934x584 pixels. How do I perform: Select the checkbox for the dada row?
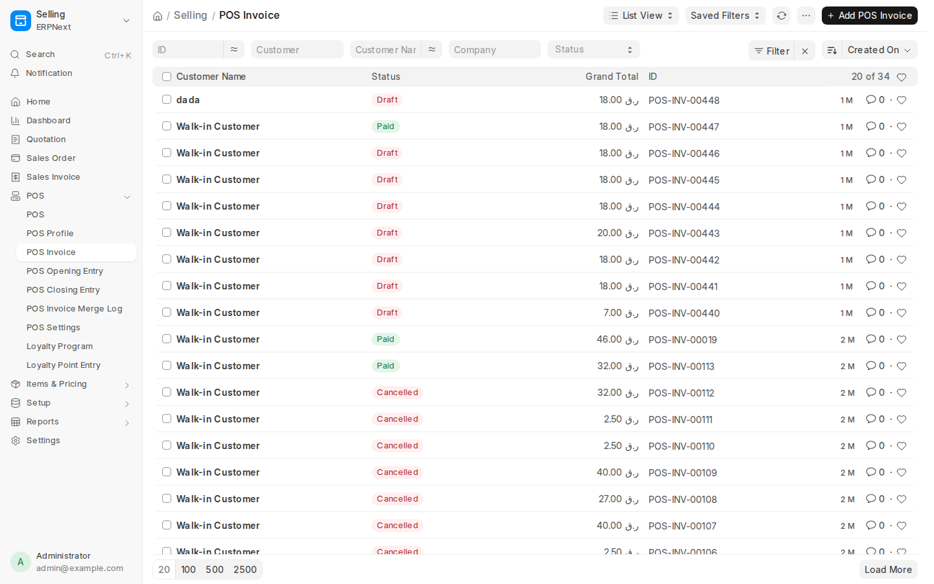tap(167, 99)
